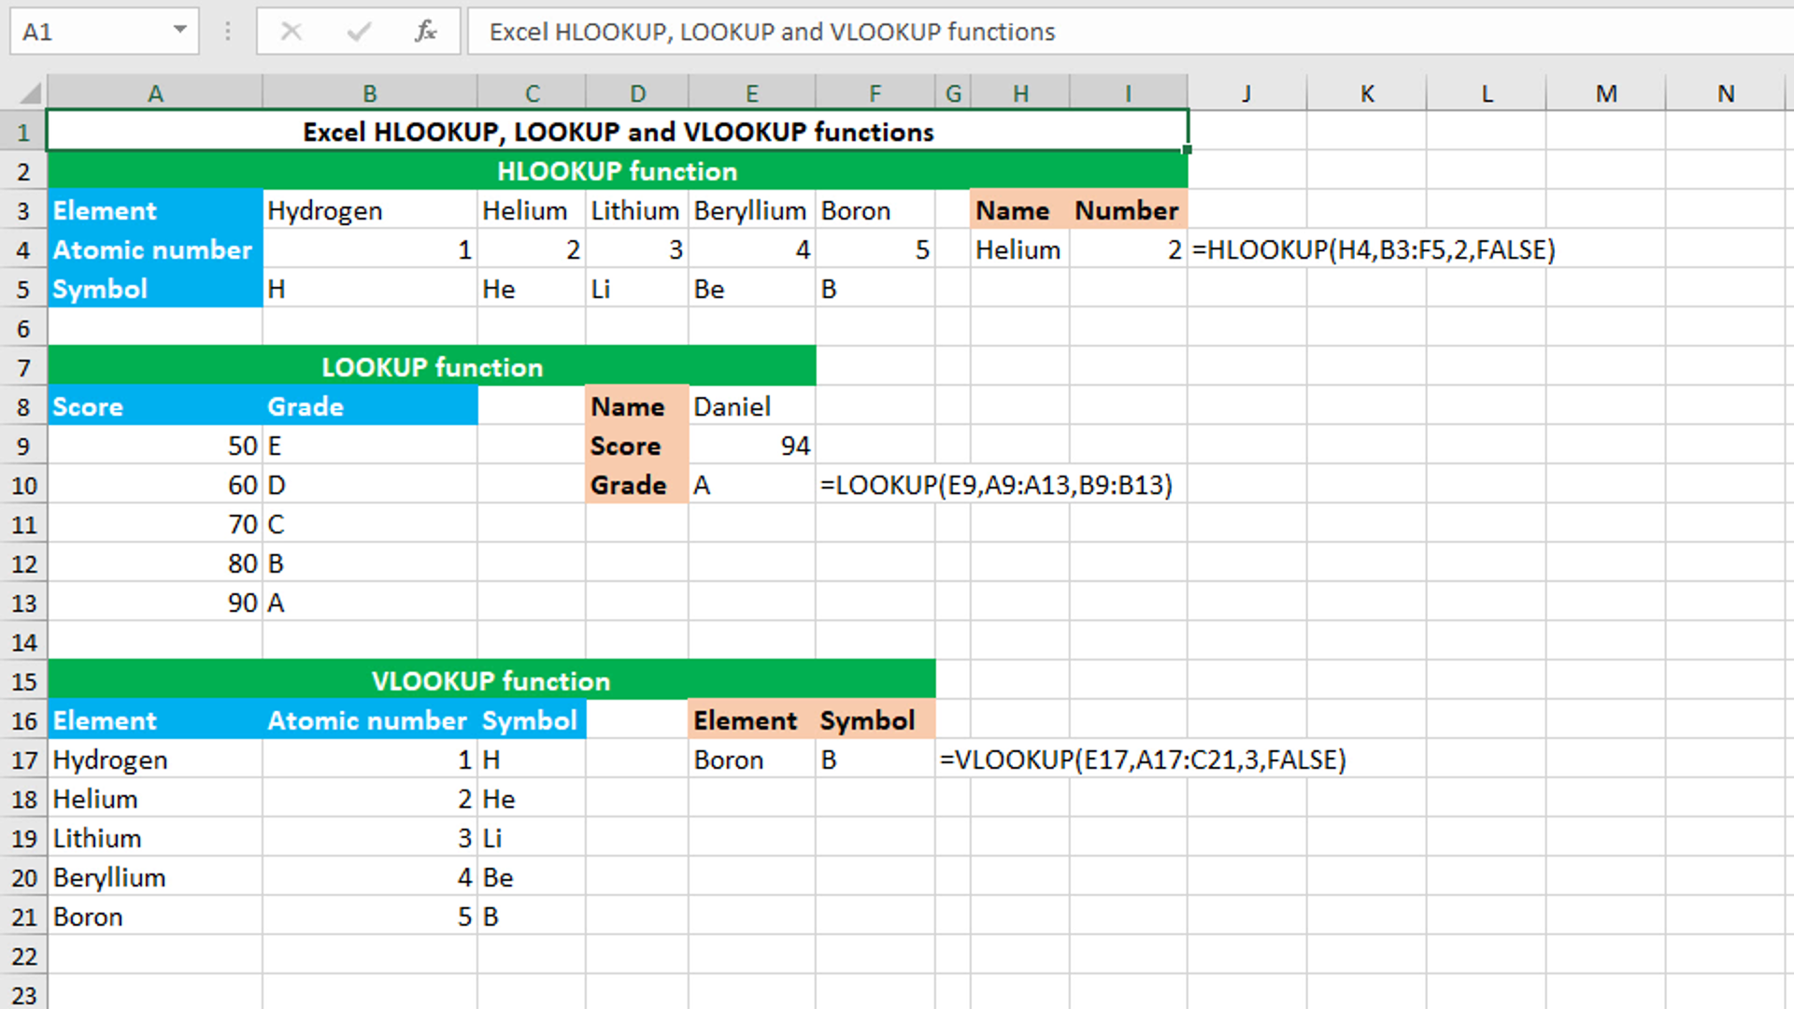The width and height of the screenshot is (1794, 1009).
Task: Click the Select All corner triangle
Action: coord(31,92)
